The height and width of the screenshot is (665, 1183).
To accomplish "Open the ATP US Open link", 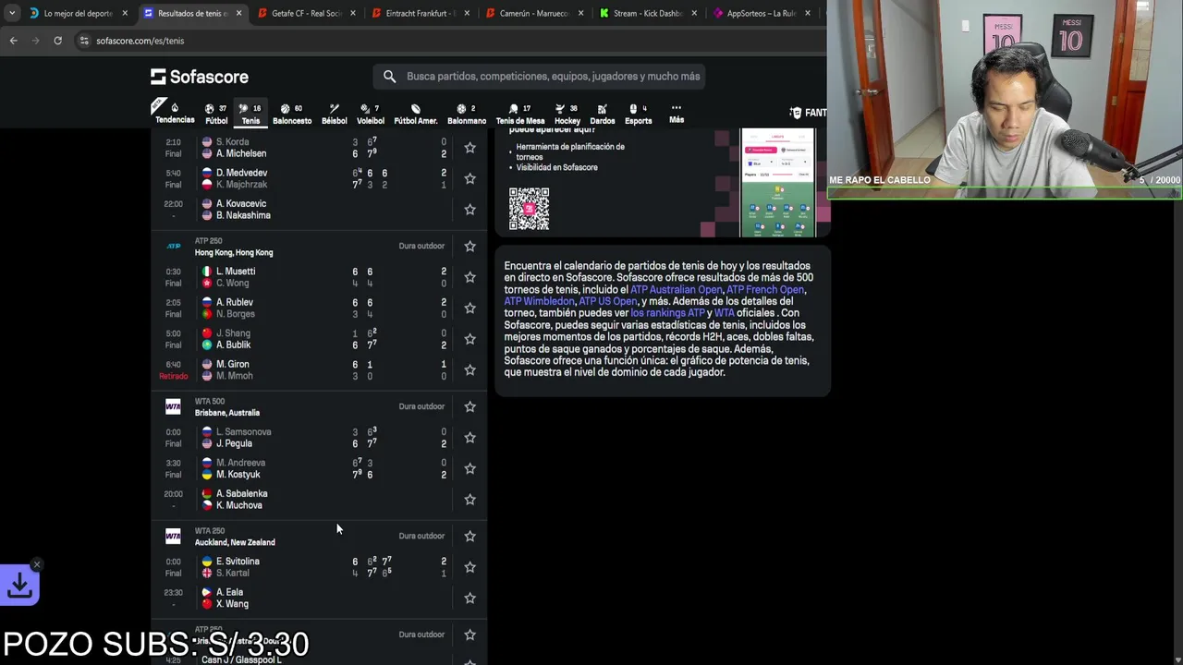I will [607, 301].
